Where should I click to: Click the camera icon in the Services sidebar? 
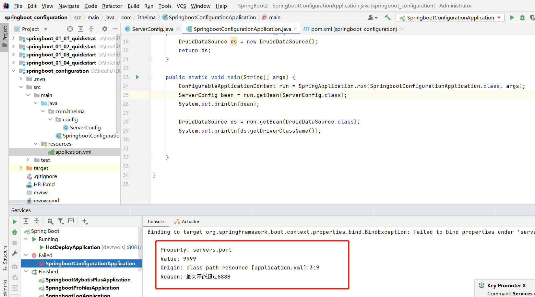[x=15, y=267]
